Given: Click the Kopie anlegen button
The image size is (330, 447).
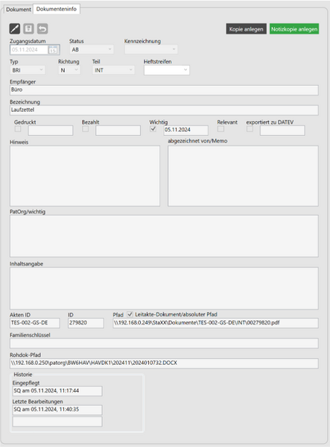Looking at the screenshot, I should click(247, 29).
